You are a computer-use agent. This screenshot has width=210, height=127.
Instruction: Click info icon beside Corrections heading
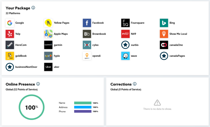(135, 84)
